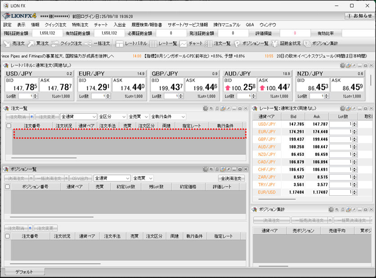376x278 pixels.
Task: Open the レートパネル rate panel icon
Action: [131, 44]
